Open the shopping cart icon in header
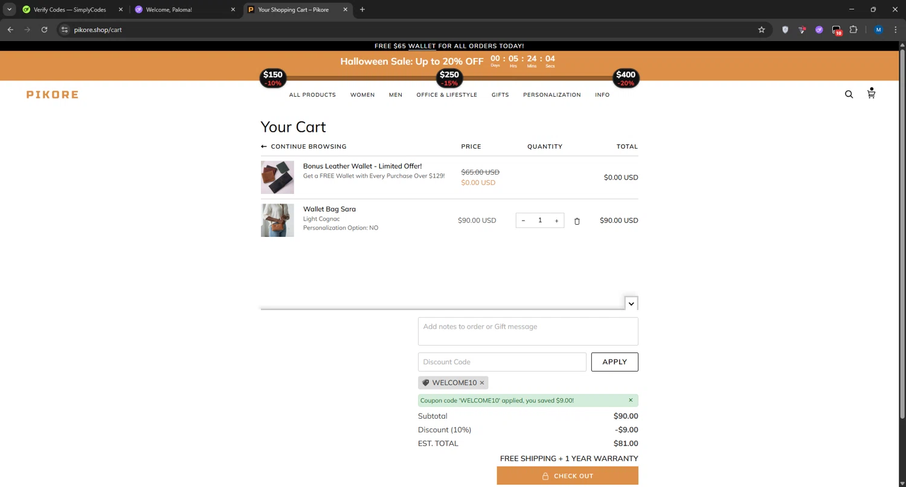Screen dimensions: 906x487 [871, 94]
